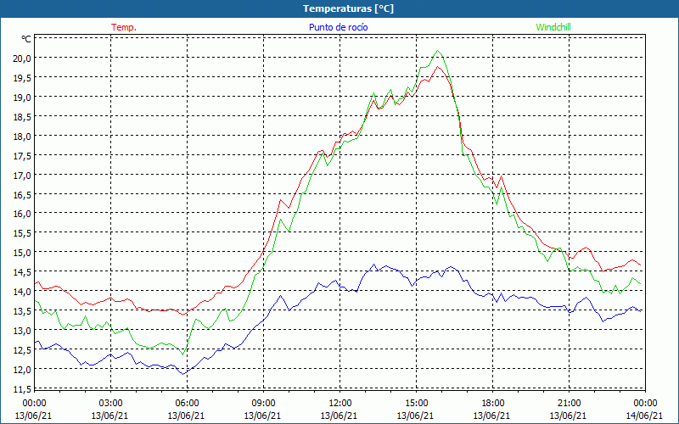The height and width of the screenshot is (424, 679).
Task: Click the 15,0 y-axis value
Action: click(x=22, y=252)
